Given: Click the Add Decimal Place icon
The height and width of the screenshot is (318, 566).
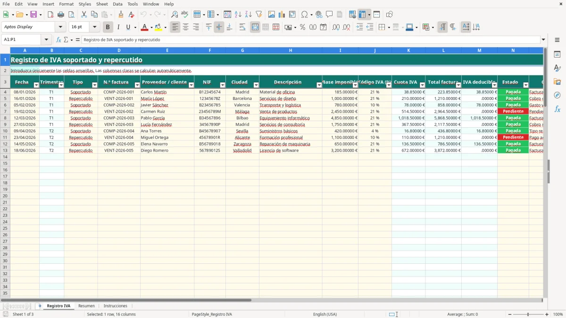Looking at the screenshot, I should click(336, 27).
